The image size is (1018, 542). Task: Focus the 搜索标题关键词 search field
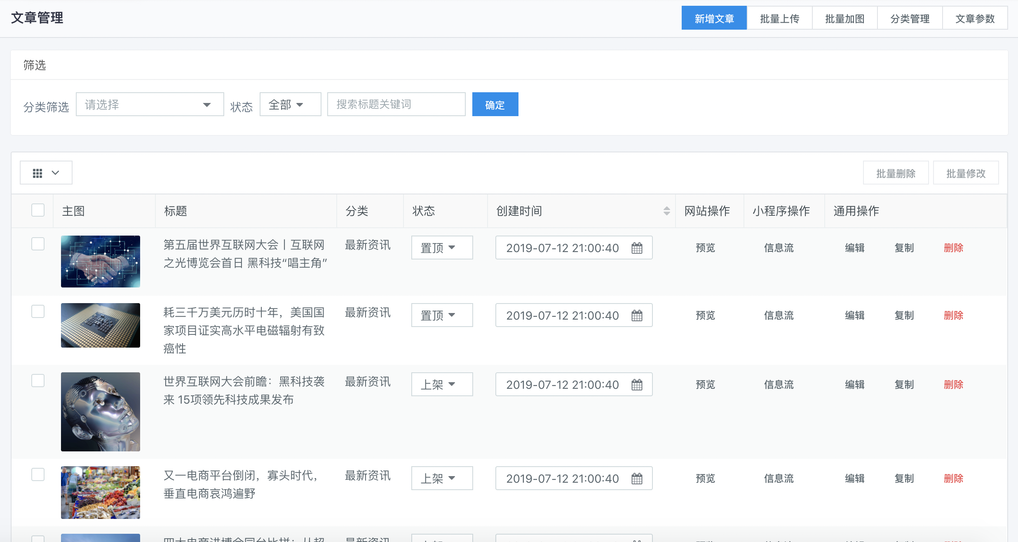click(396, 104)
